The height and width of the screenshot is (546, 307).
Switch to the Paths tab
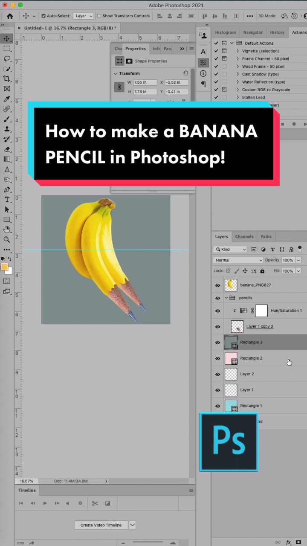click(266, 237)
